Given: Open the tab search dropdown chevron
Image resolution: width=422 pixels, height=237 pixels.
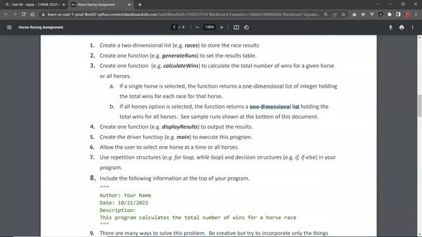Looking at the screenshot, I should coord(378,5).
